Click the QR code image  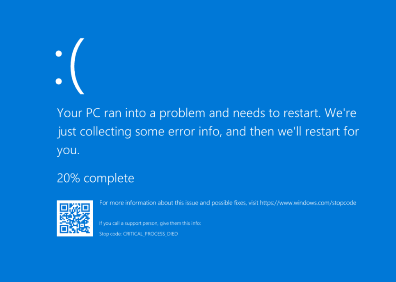[x=75, y=218]
